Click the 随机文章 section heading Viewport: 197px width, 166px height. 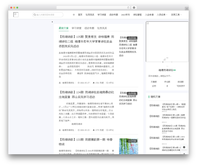pos(156,97)
